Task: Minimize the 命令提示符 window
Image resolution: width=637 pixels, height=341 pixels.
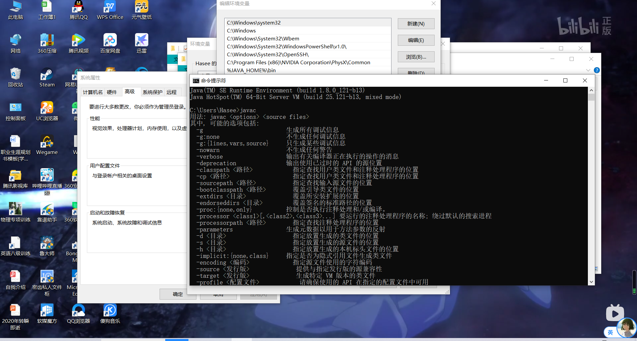Action: 546,81
